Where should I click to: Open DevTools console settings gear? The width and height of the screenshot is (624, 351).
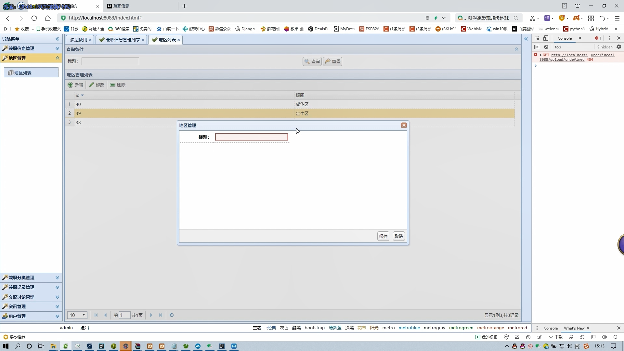click(619, 47)
